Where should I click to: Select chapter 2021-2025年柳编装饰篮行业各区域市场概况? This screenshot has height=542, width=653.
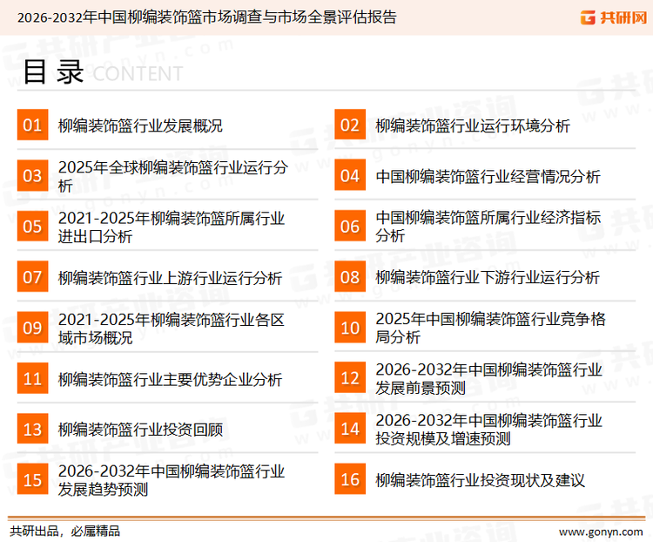(172, 329)
